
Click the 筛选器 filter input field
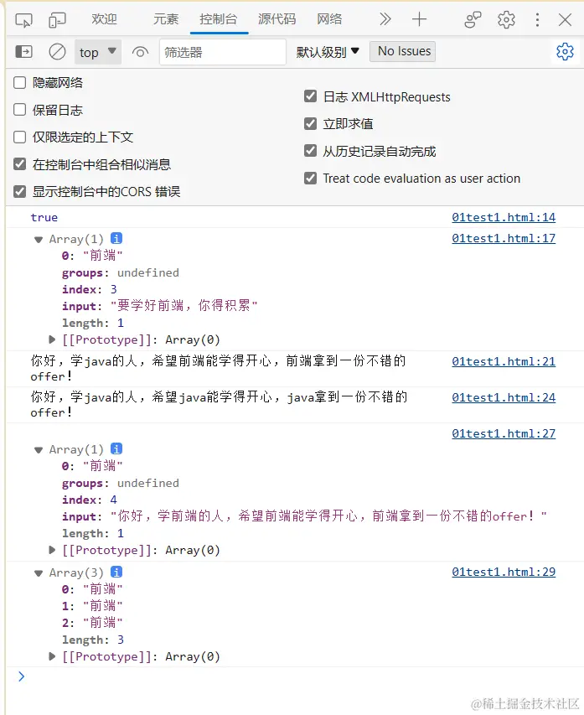[x=223, y=52]
